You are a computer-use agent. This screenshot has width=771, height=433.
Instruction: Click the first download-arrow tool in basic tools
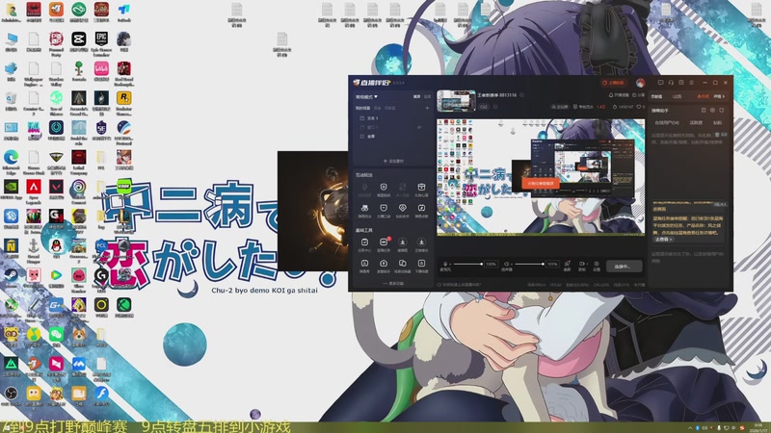[x=402, y=244]
